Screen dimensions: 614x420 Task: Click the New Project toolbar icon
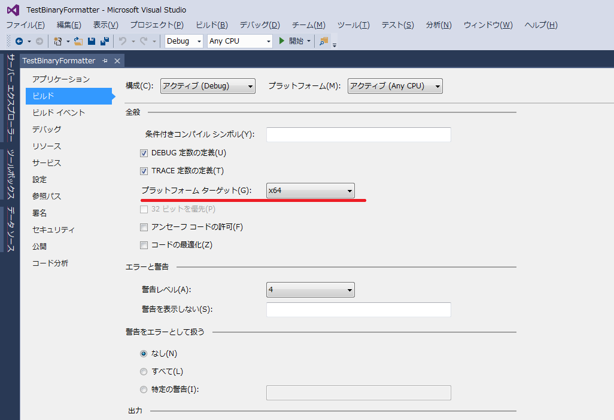(x=57, y=41)
